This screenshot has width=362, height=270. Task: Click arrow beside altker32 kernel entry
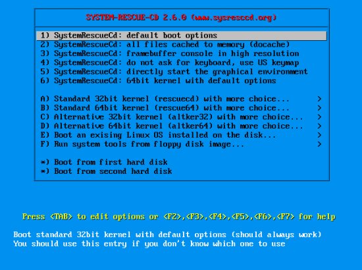[x=319, y=117]
